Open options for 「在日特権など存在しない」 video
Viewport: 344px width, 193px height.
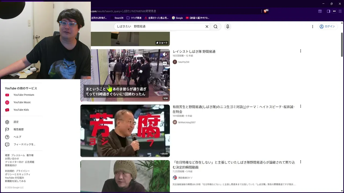(300, 162)
